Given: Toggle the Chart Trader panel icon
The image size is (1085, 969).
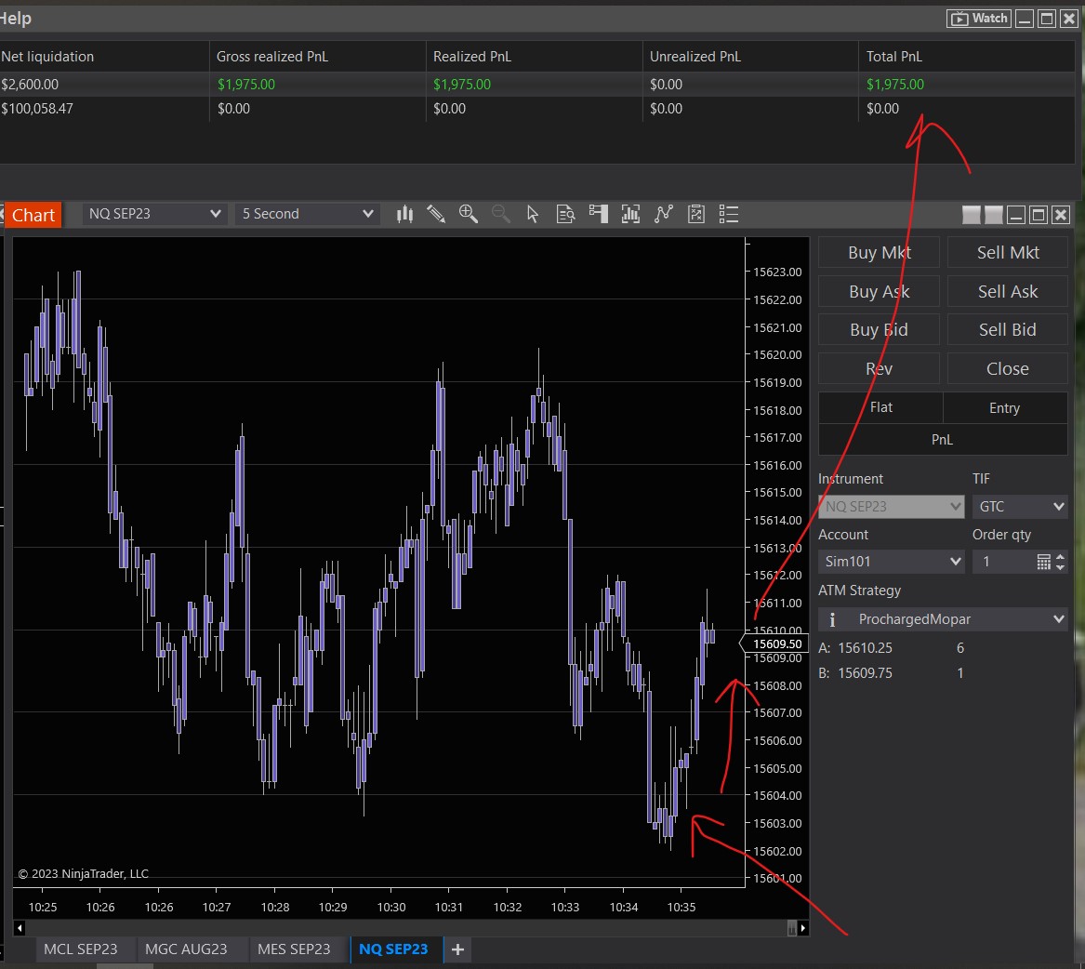Looking at the screenshot, I should click(598, 215).
